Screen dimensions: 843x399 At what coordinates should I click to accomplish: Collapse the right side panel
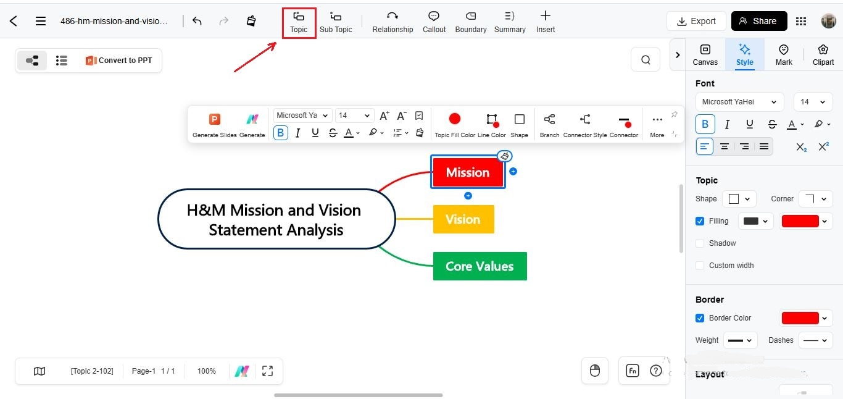678,55
